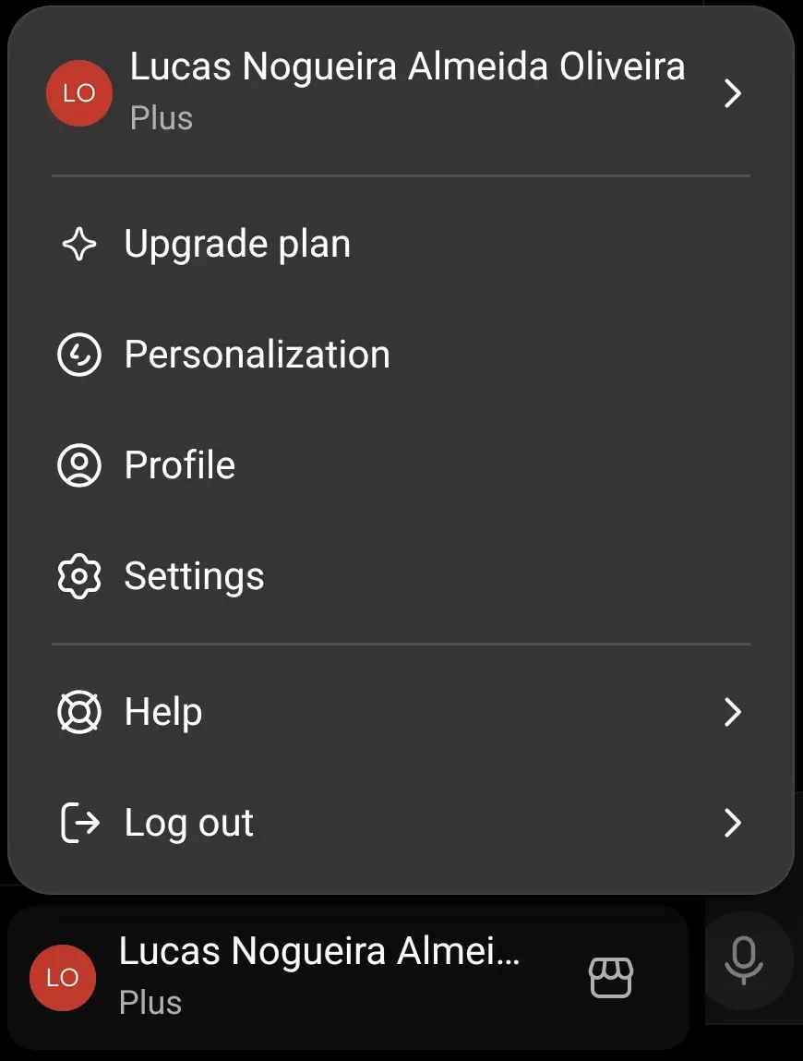Click the Profile person icon
This screenshot has height=1061, width=803.
coord(79,465)
